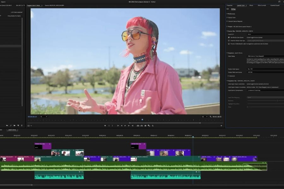This screenshot has width=284, height=189.
Task: Click the Play button in Program monitor
Action: (x=125, y=126)
